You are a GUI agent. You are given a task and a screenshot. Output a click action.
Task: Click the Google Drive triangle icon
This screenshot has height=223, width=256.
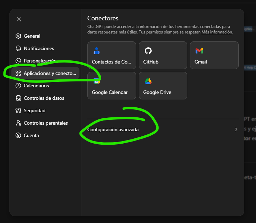click(x=148, y=81)
